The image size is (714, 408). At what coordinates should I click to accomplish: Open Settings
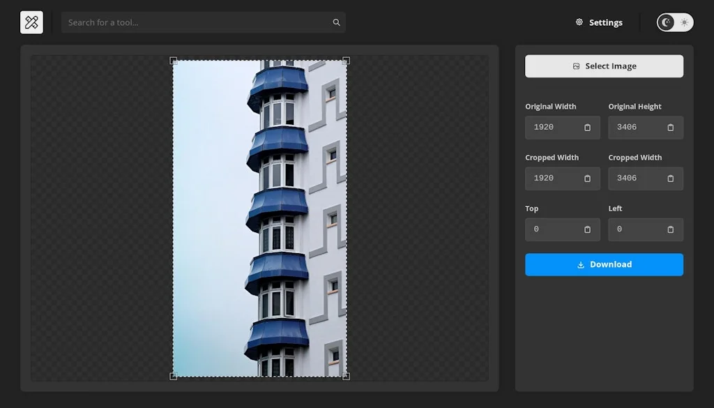[599, 22]
